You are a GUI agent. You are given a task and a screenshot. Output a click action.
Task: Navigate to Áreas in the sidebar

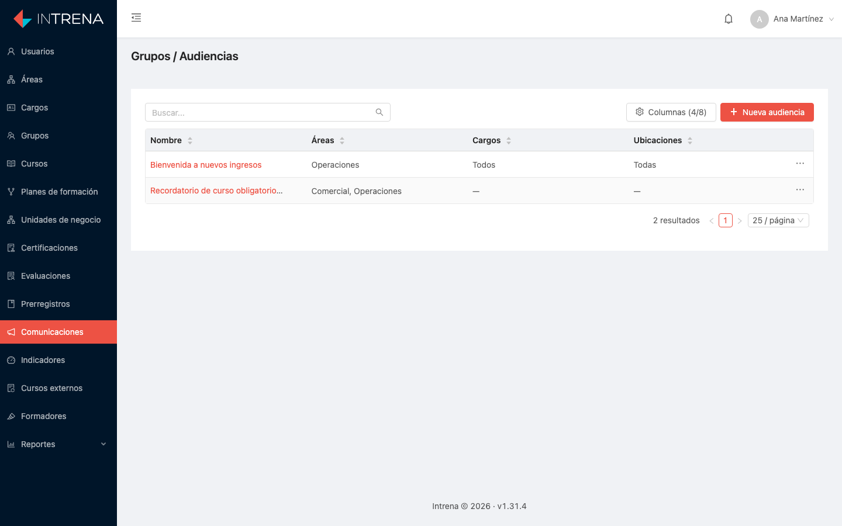coord(58,79)
